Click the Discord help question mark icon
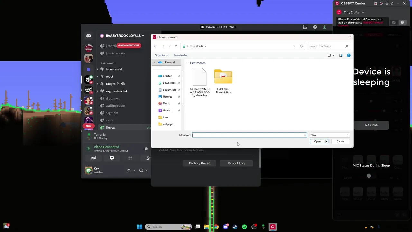This screenshot has height=232, width=412. pos(315,27)
